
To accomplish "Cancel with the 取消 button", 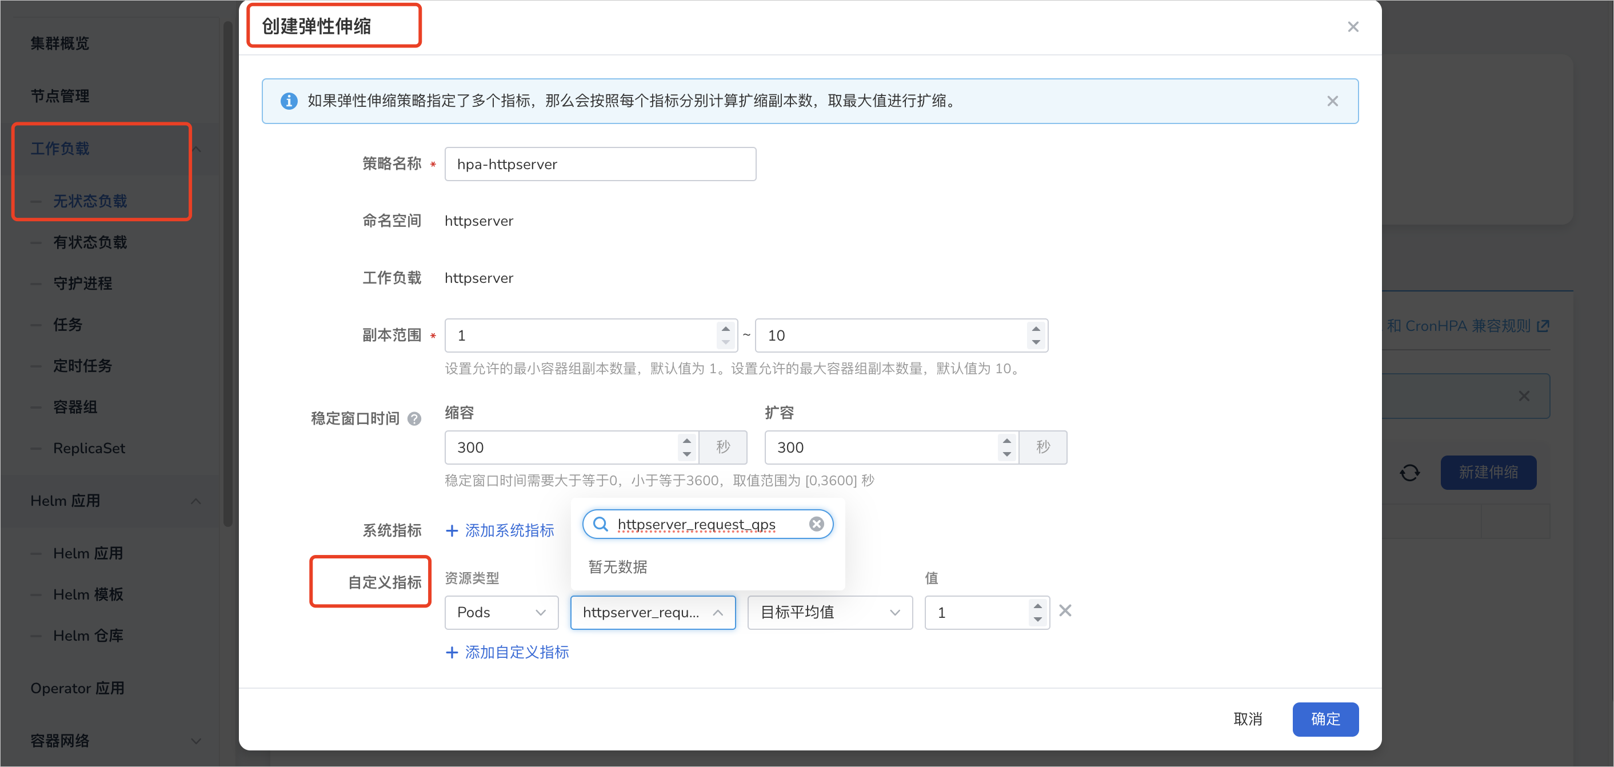I will (1248, 720).
